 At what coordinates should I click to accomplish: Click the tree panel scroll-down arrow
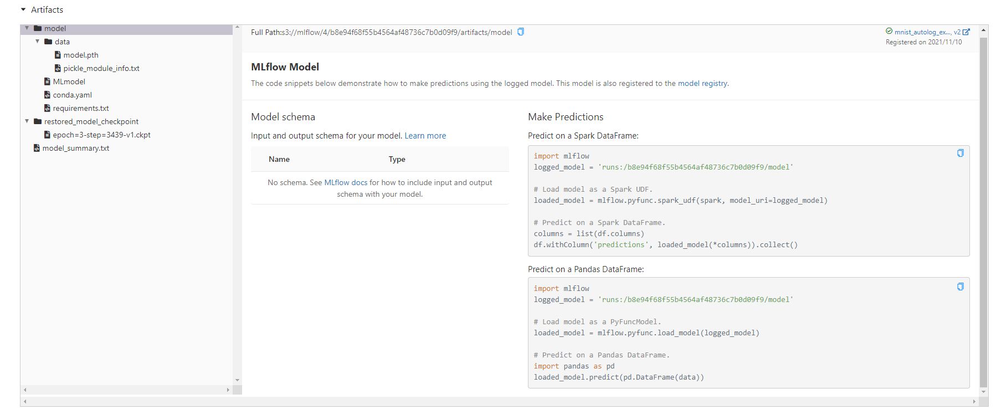[237, 380]
